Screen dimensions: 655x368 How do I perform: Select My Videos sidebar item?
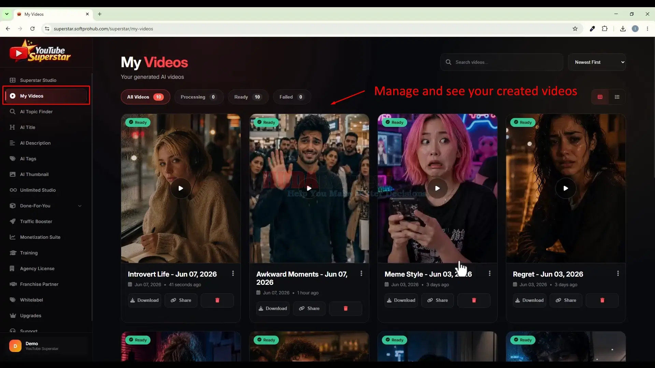click(x=46, y=96)
